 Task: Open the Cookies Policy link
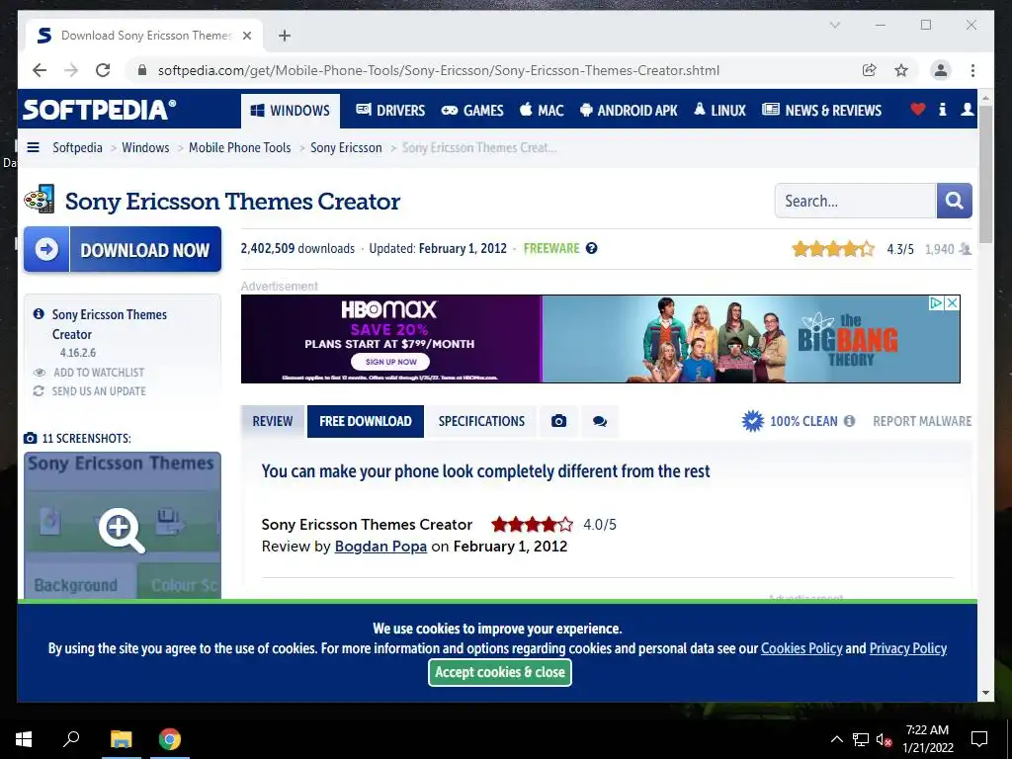tap(801, 648)
